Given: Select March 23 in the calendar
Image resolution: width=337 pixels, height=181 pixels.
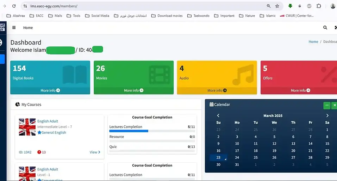Looking at the screenshot, I should (218, 157).
